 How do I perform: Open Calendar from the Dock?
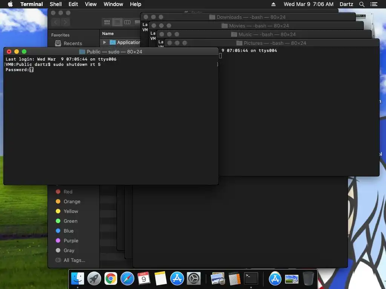[144, 279]
